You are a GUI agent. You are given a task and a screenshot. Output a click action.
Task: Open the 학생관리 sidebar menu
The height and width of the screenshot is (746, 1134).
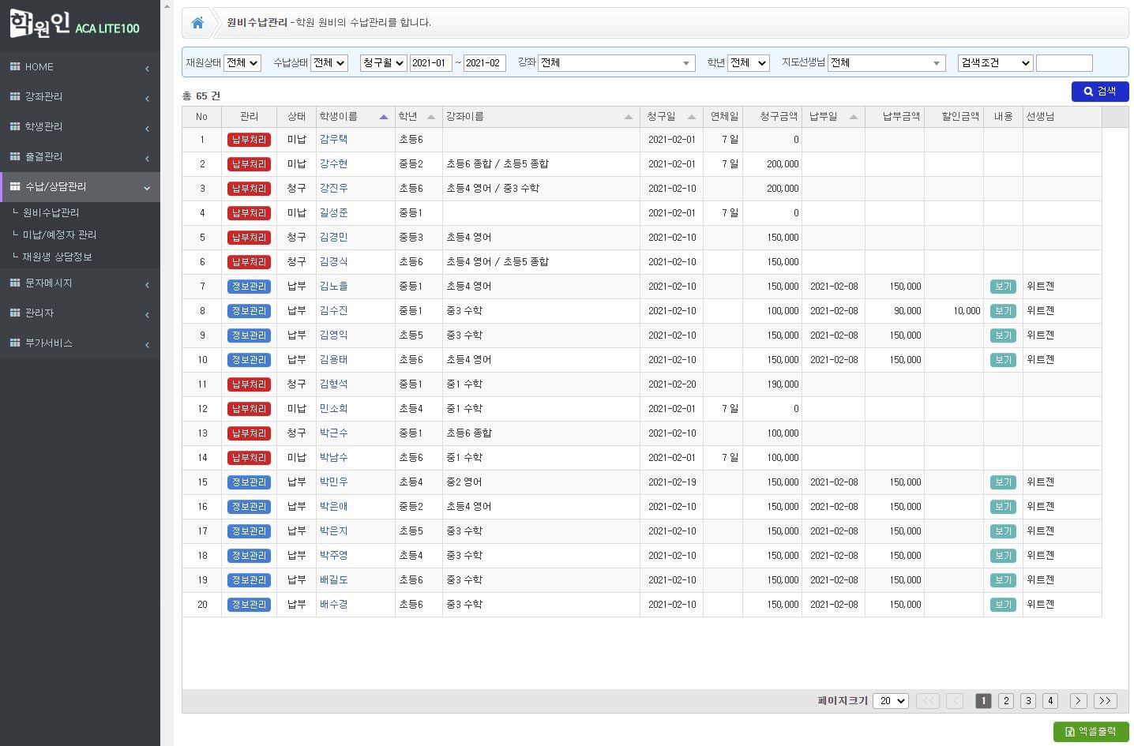click(80, 126)
